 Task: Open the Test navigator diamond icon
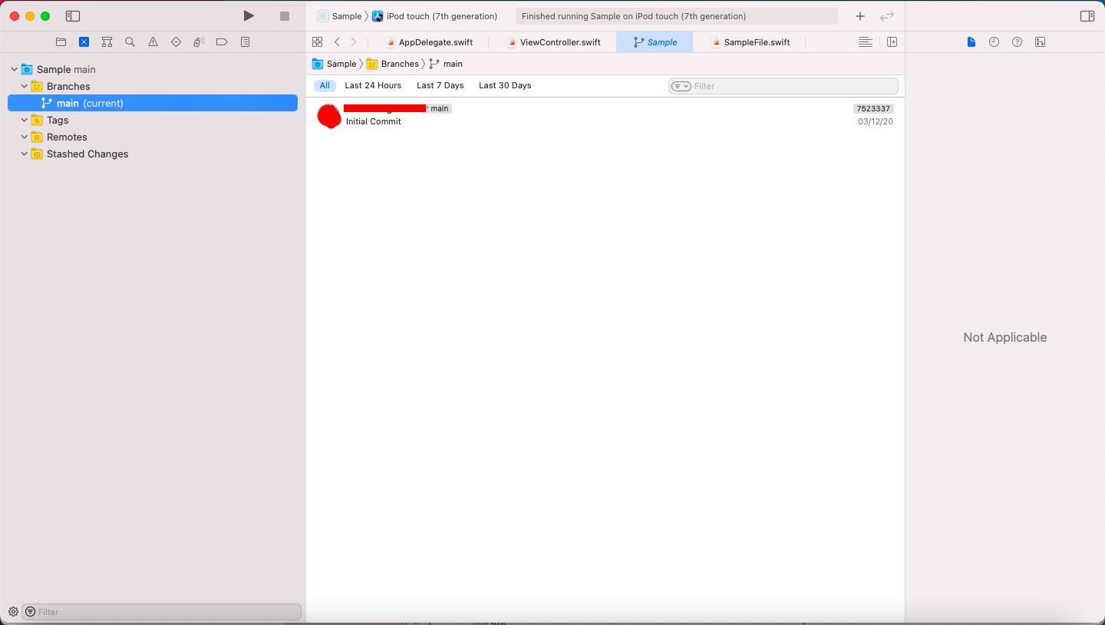pos(176,42)
